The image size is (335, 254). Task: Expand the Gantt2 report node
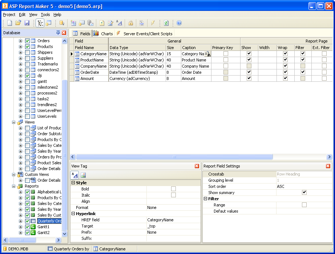[x=20, y=233]
